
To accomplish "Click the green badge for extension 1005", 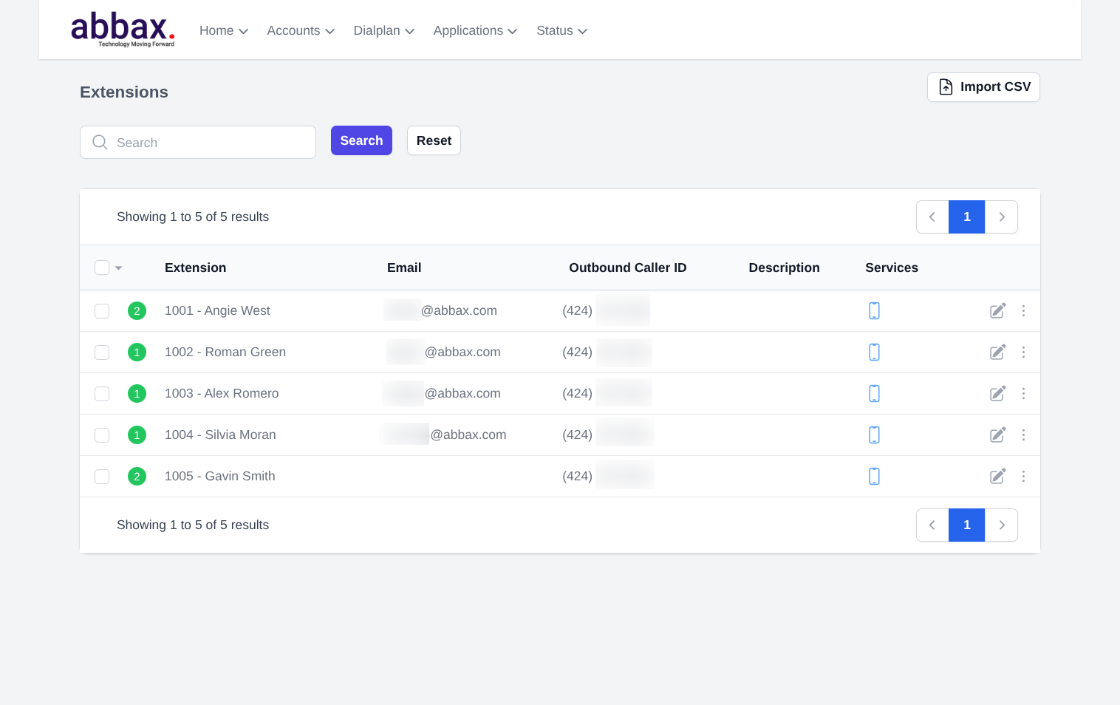I will [x=137, y=477].
